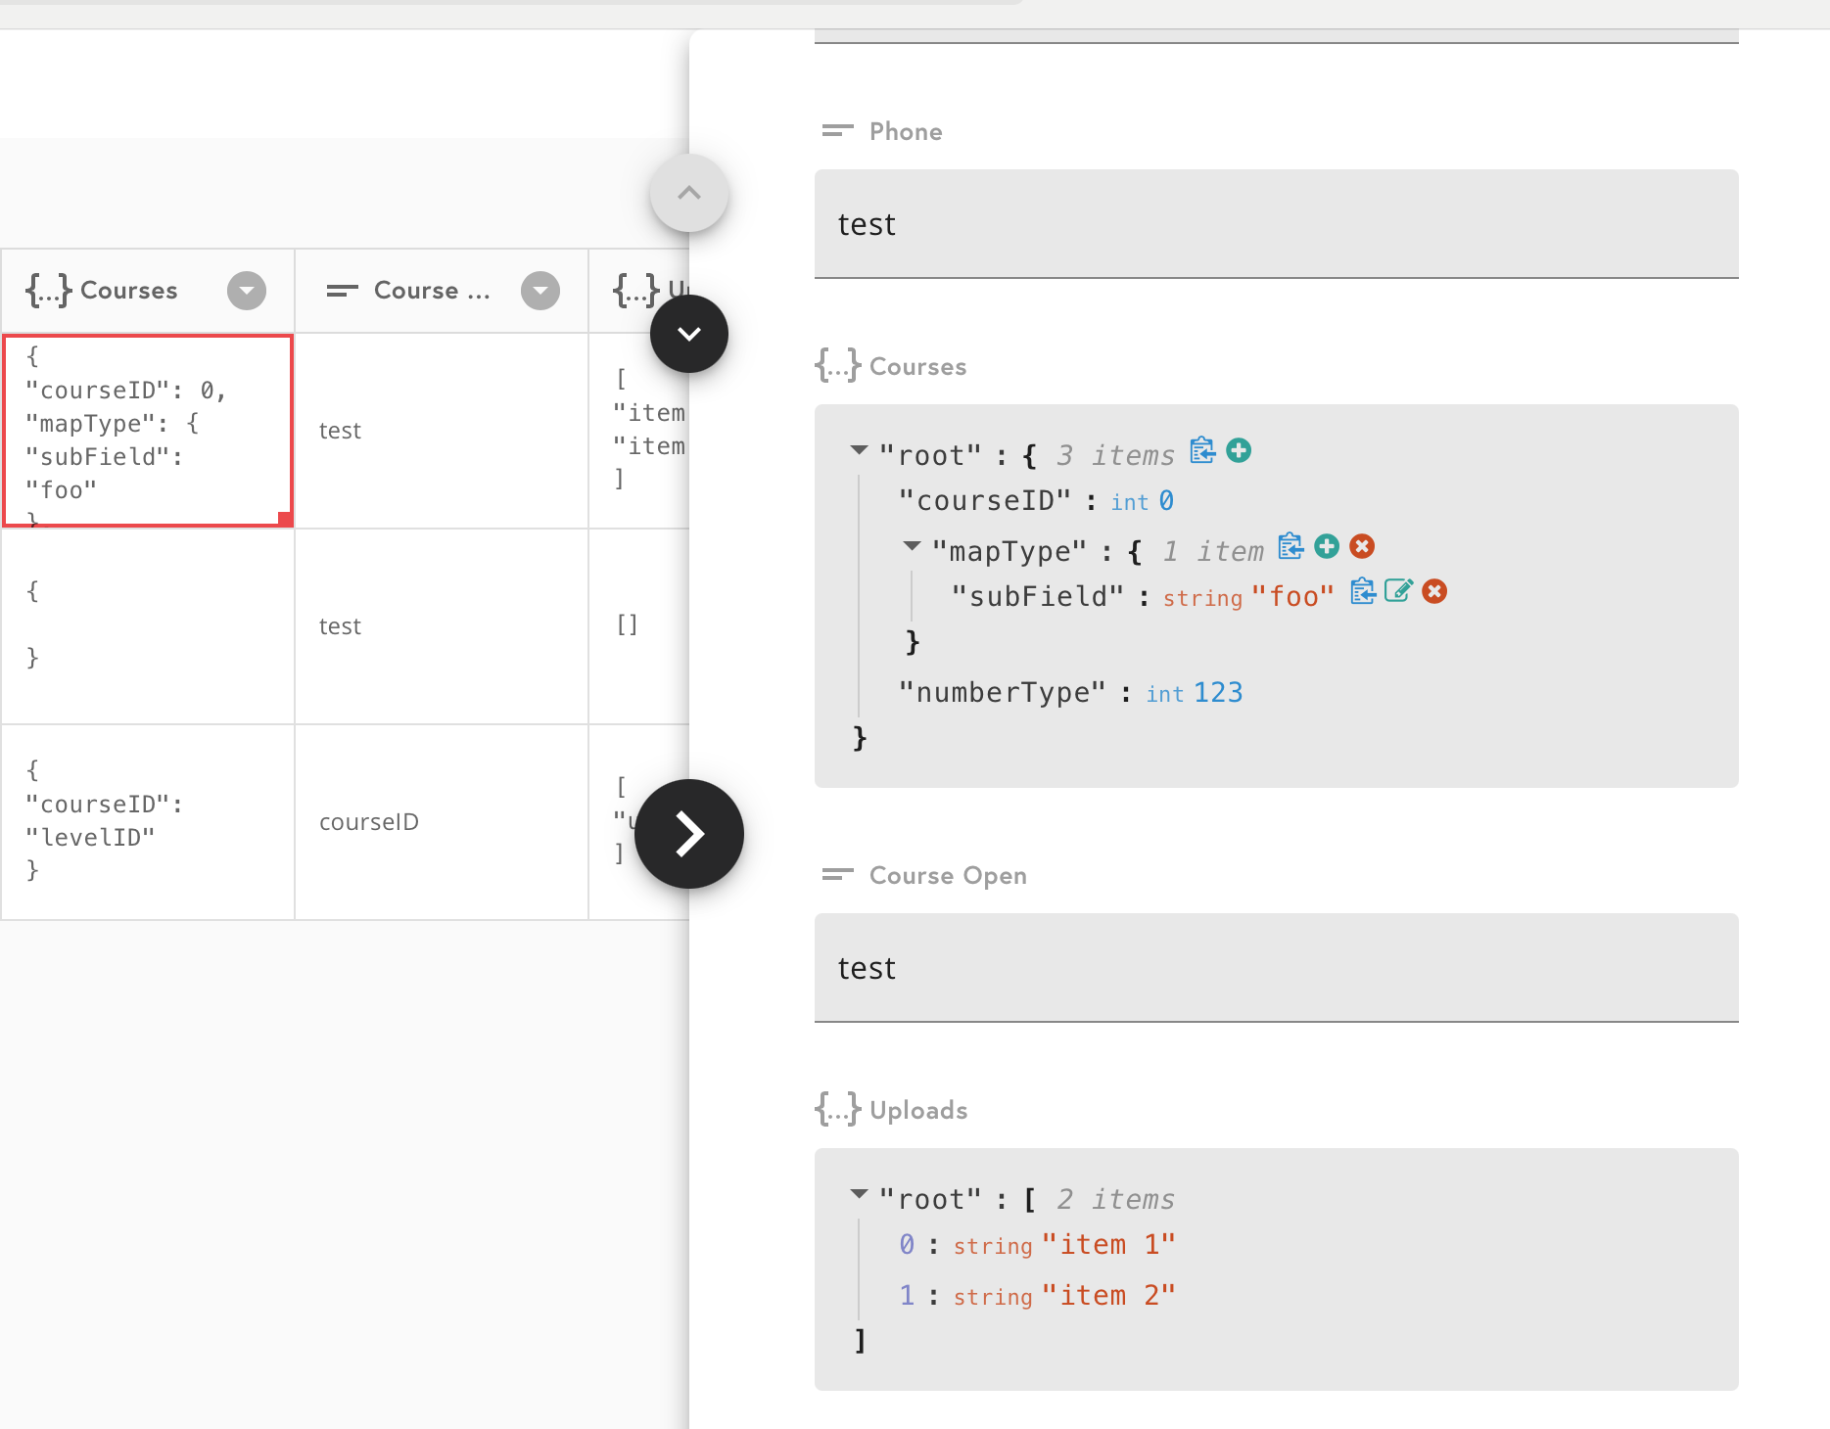1830x1429 pixels.
Task: Add a new field inside mapType
Action: coord(1326,546)
